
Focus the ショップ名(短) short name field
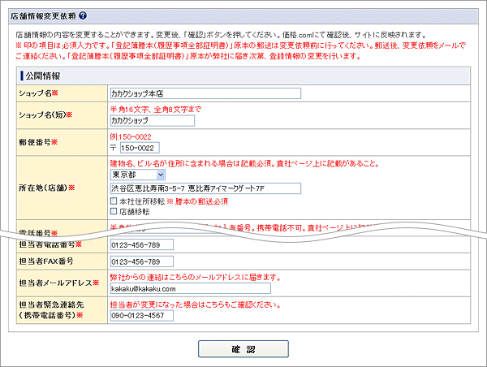[152, 121]
